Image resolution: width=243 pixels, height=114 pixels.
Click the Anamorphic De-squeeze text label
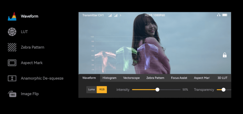tap(42, 78)
